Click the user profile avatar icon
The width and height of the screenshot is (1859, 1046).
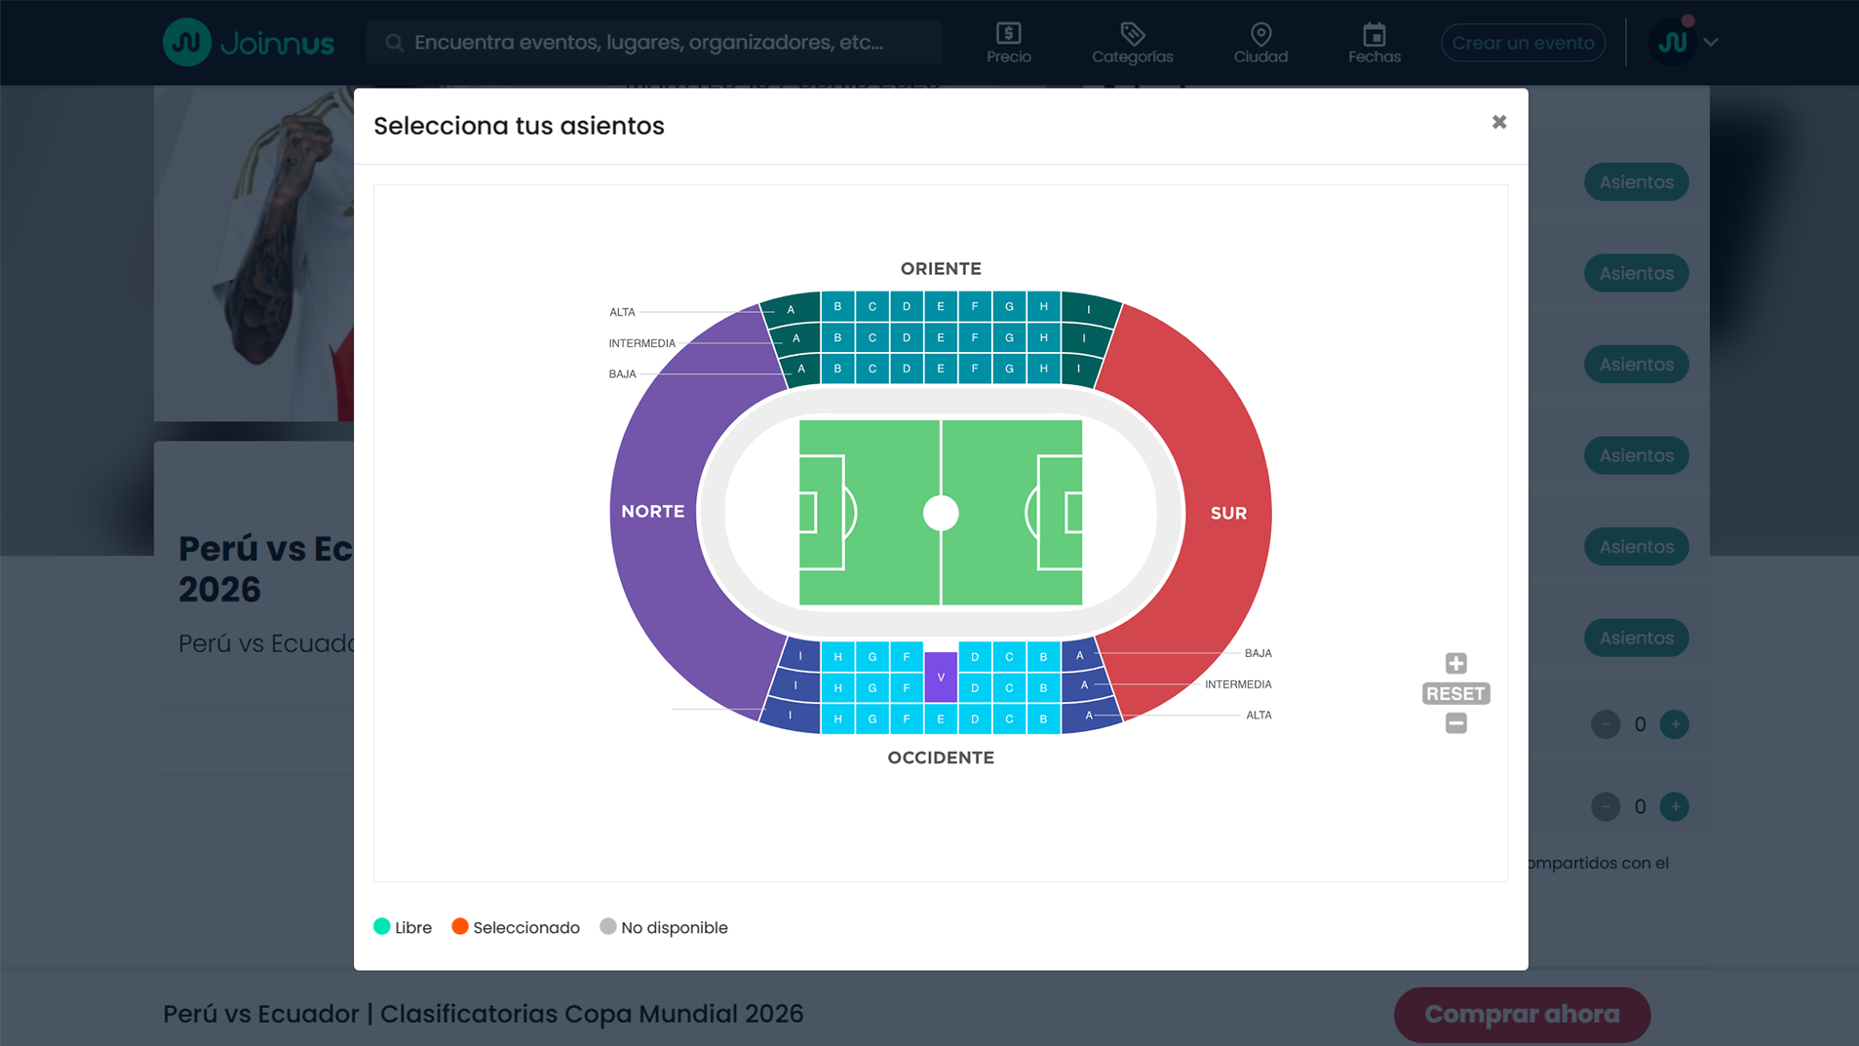pos(1673,43)
